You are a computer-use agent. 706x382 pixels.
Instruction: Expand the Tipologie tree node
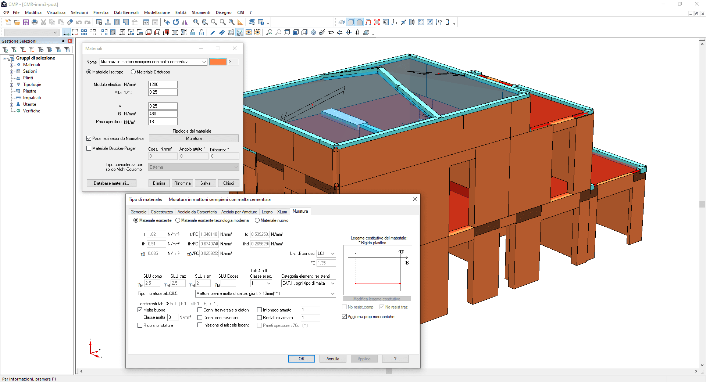tap(11, 85)
